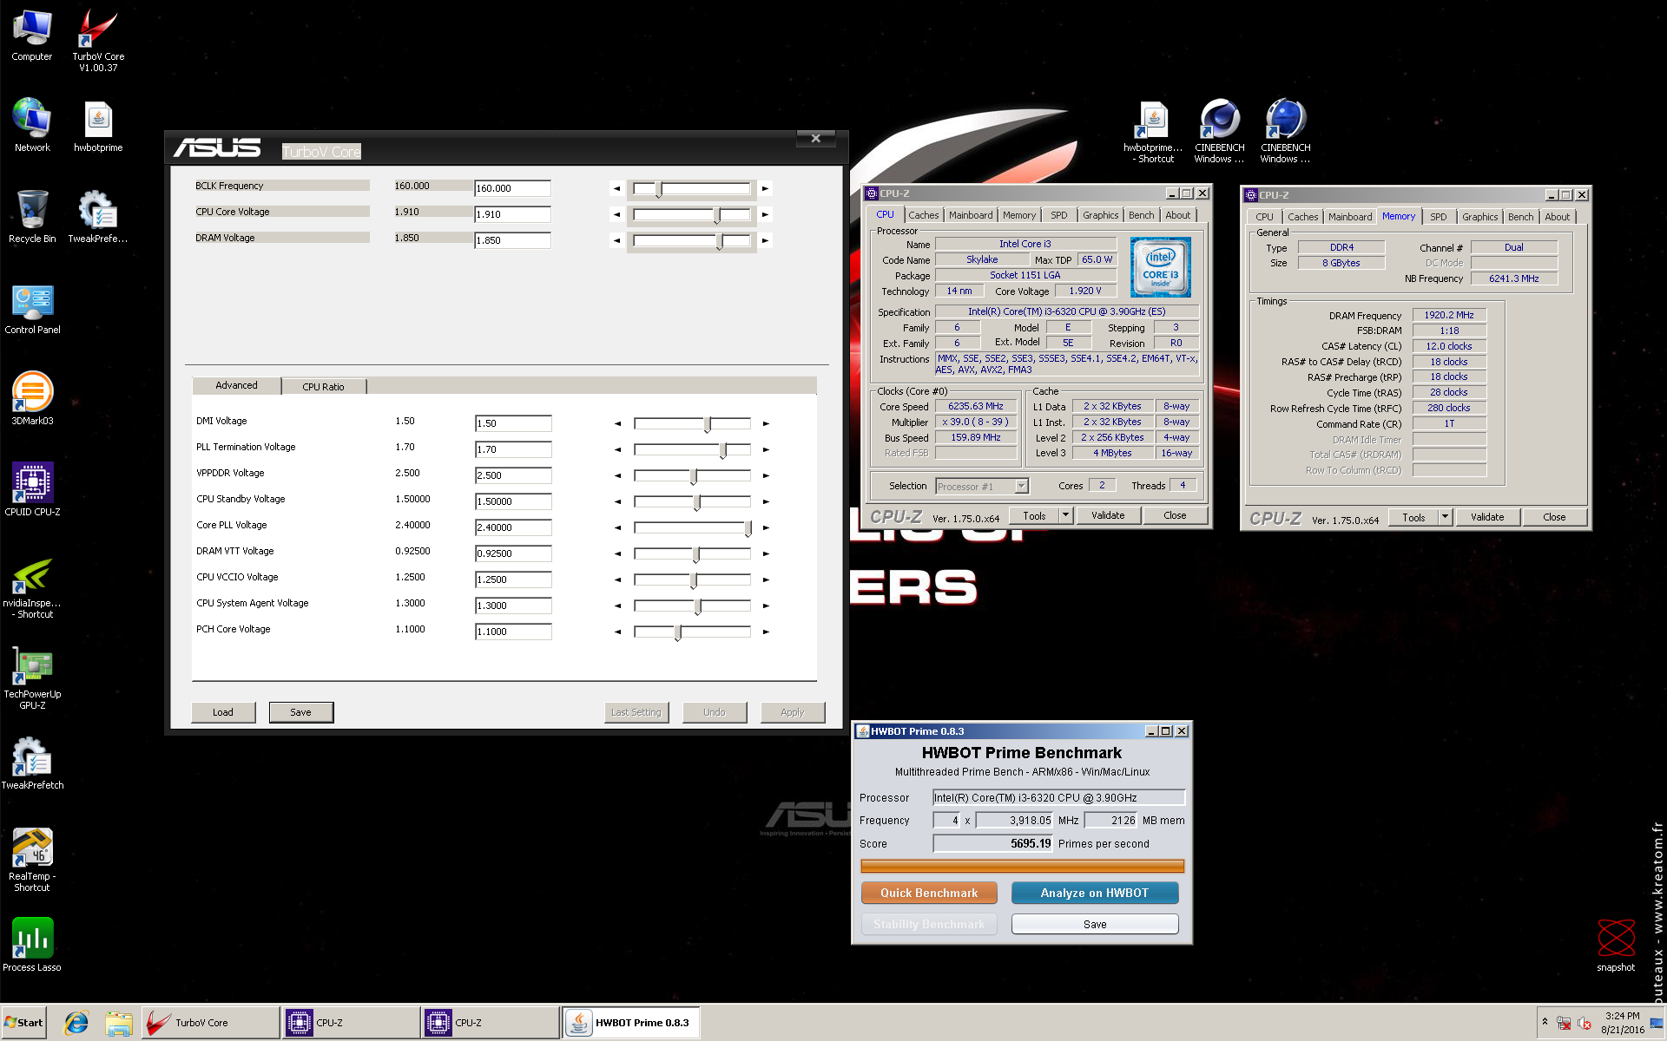Click Validate in the left CPU-Z window
This screenshot has width=1667, height=1041.
(1108, 515)
